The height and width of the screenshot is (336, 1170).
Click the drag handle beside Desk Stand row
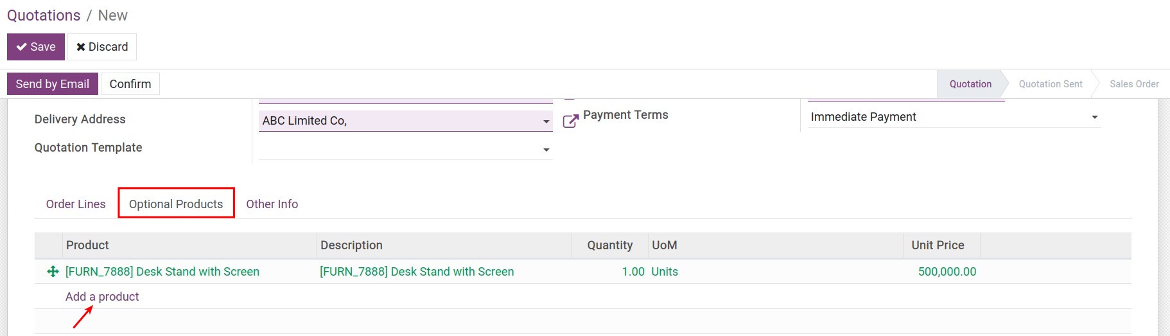53,272
